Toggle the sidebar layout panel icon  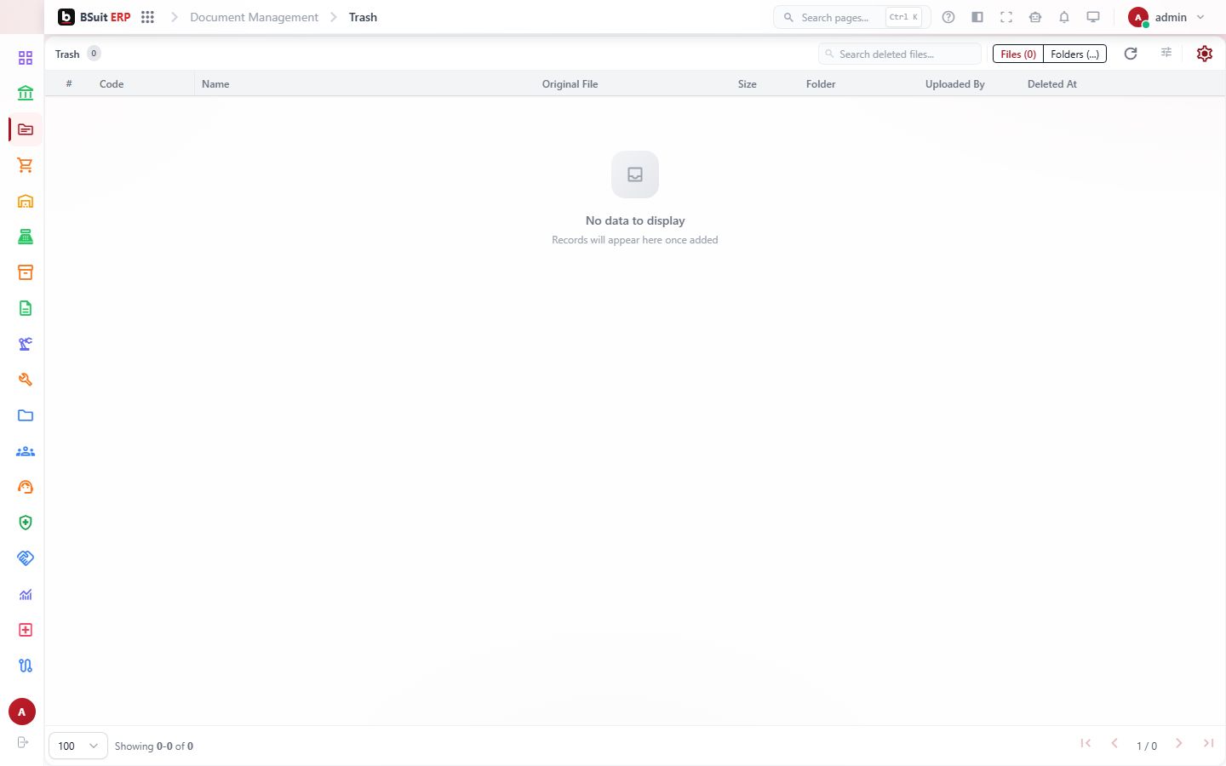click(x=977, y=17)
